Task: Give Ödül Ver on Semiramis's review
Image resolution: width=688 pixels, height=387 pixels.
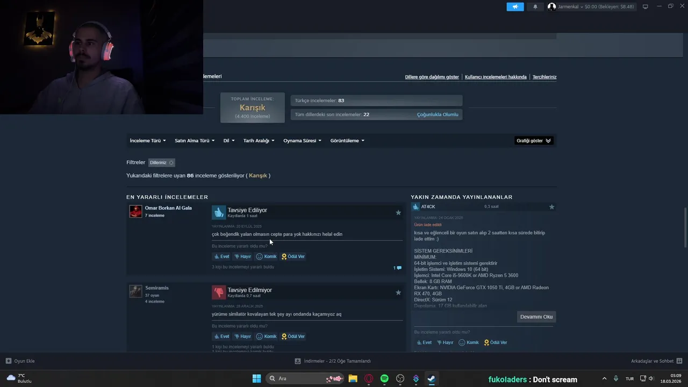Action: 293,336
